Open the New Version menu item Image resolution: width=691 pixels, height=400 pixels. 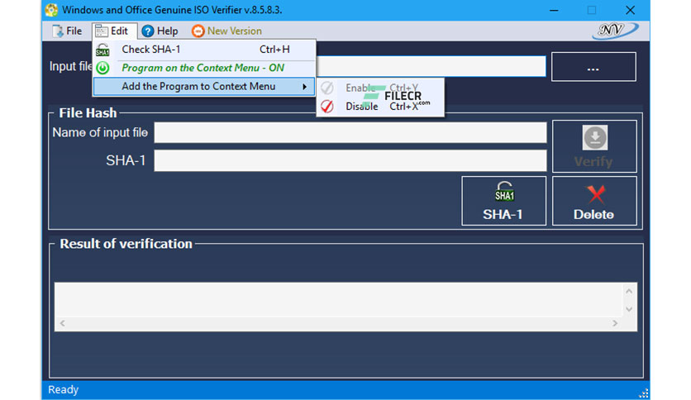click(226, 31)
